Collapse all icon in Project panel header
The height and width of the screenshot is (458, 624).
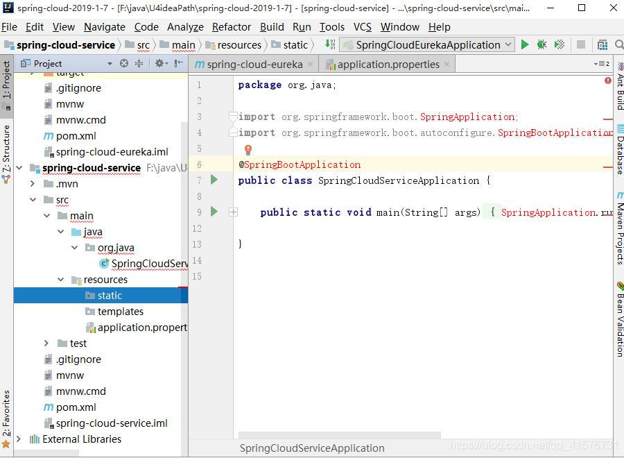tap(139, 63)
